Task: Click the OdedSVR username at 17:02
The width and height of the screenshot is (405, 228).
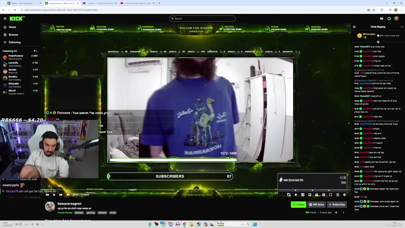Action: 368,51
